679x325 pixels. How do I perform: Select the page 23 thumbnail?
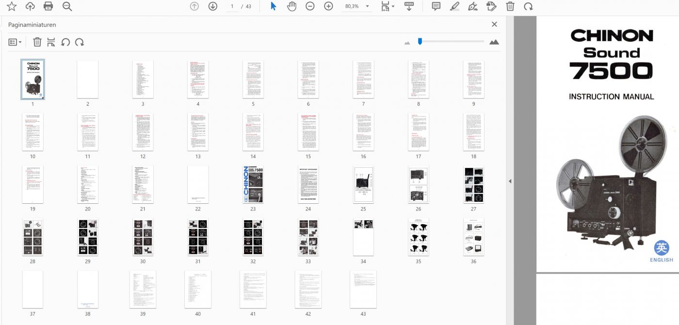[x=253, y=184]
